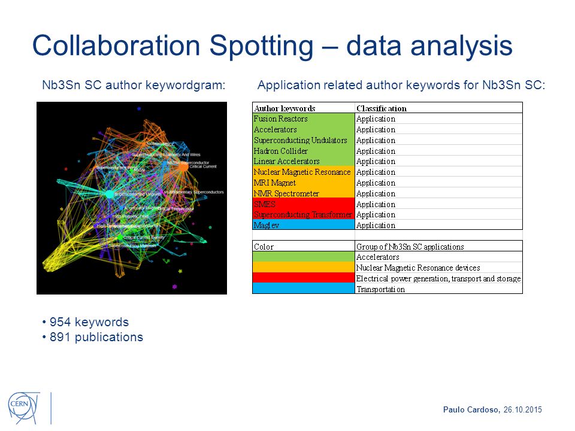
Task: Click 'Multifilamentary Superconductors' label in graph
Action: pyautogui.click(x=193, y=192)
